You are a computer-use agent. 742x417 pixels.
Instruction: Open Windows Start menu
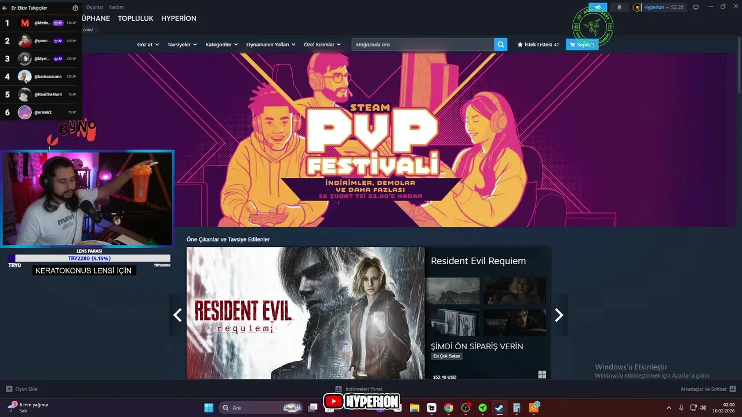click(x=209, y=408)
